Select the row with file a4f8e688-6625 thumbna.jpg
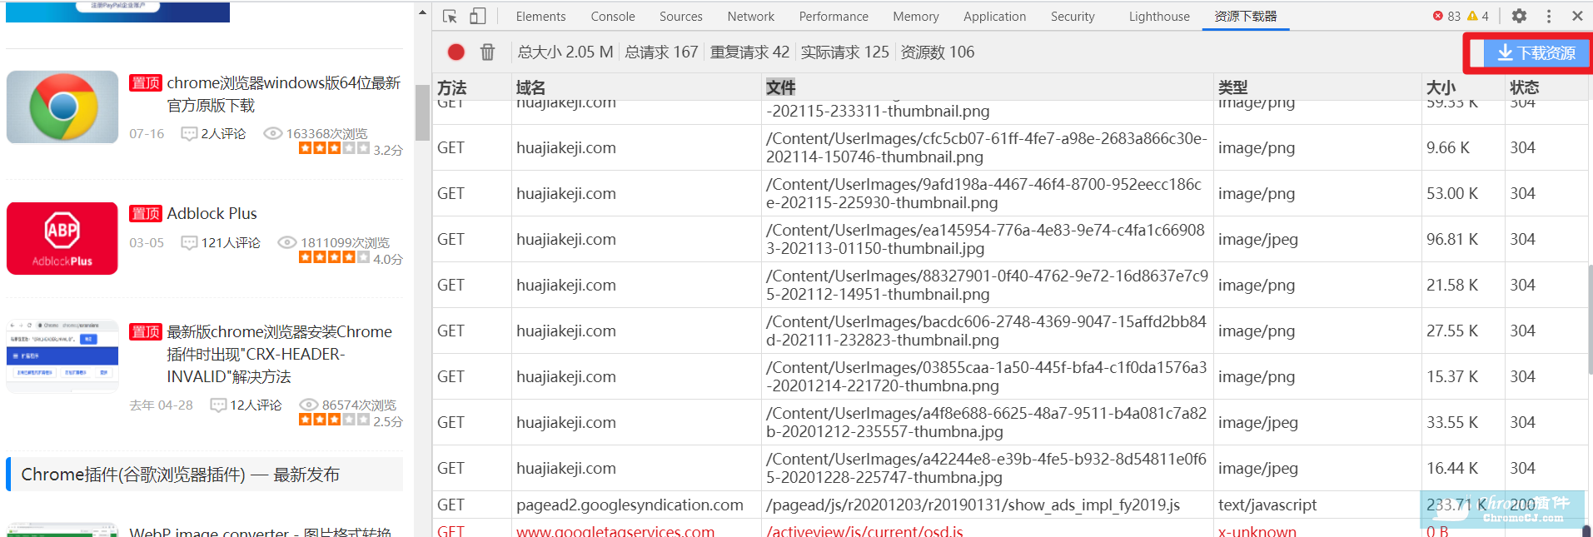1593x537 pixels. click(1010, 422)
